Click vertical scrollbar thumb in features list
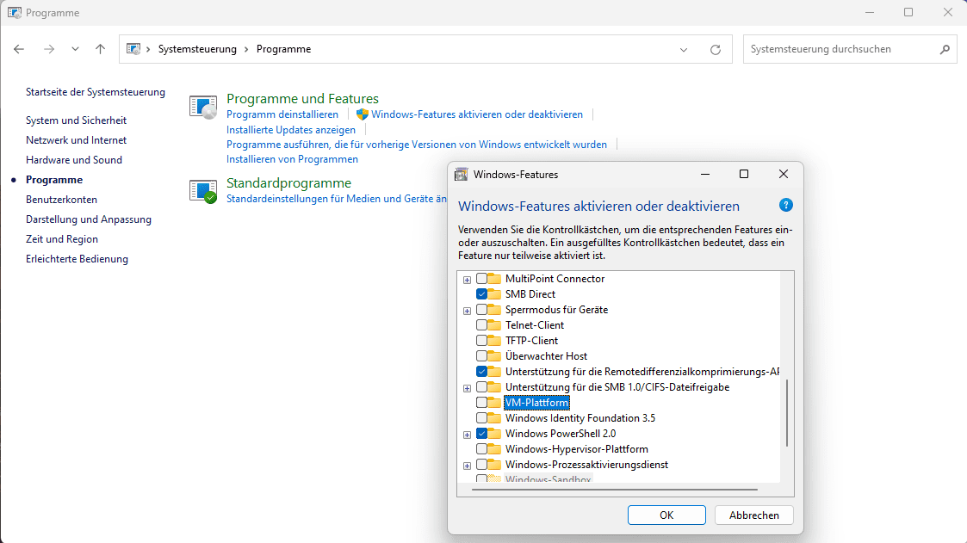The image size is (967, 543). point(787,413)
